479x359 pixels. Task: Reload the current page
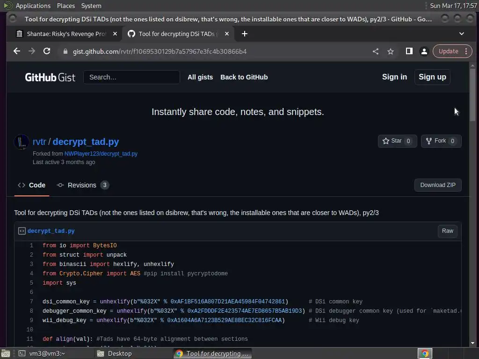(x=47, y=51)
